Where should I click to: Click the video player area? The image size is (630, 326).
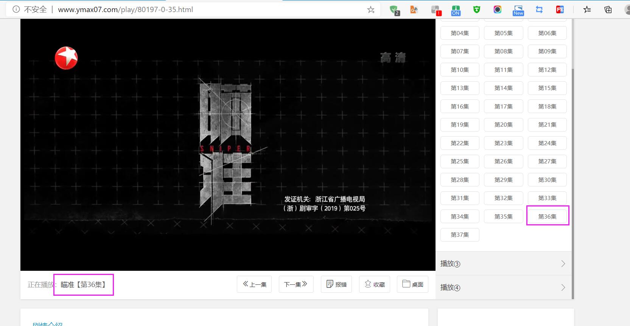tap(228, 145)
